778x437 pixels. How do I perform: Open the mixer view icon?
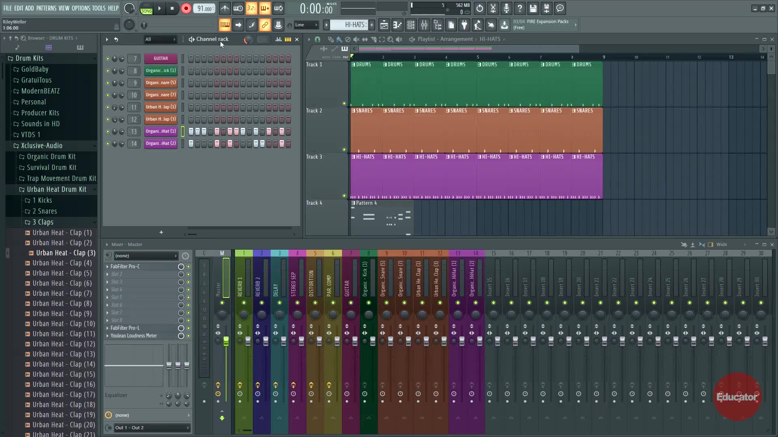(424, 25)
